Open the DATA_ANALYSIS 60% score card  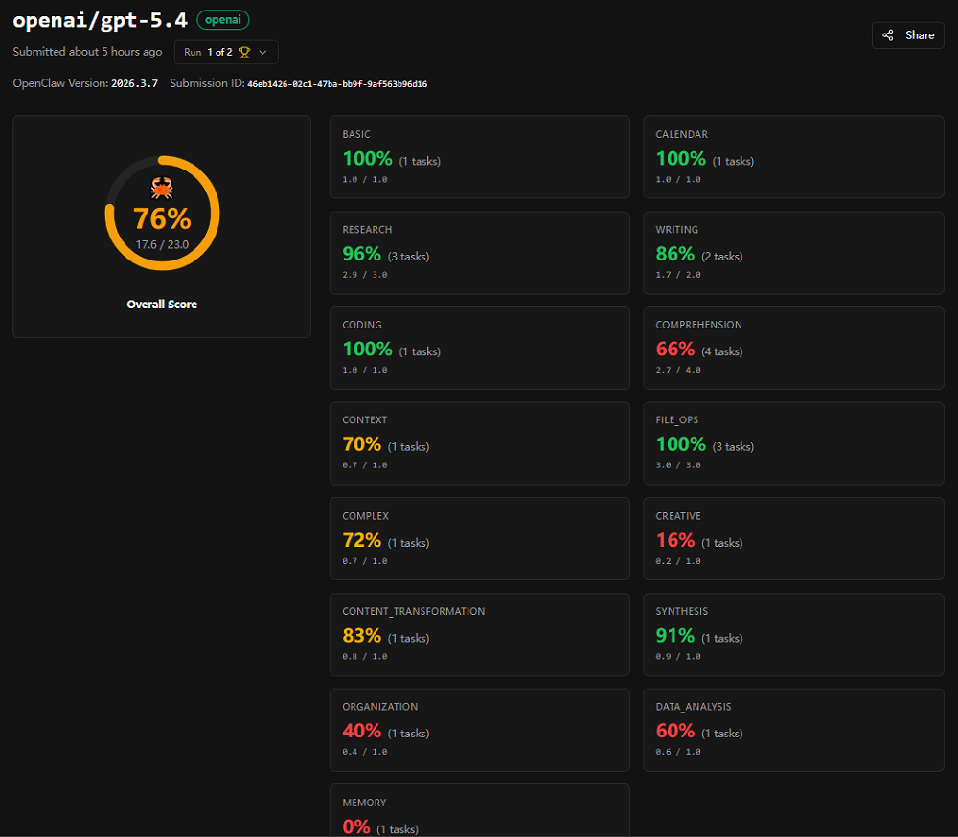[792, 729]
